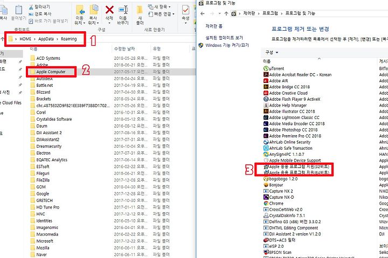
Task: Sort by Name (이름) column in Explorer
Action: 33,48
